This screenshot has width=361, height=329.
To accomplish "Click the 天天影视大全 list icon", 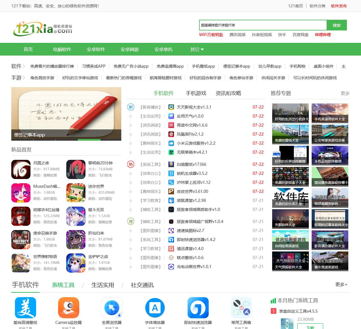I will (x=171, y=107).
